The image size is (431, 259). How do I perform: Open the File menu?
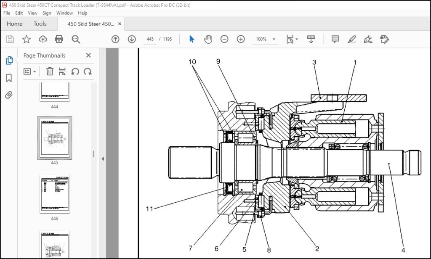tap(7, 13)
